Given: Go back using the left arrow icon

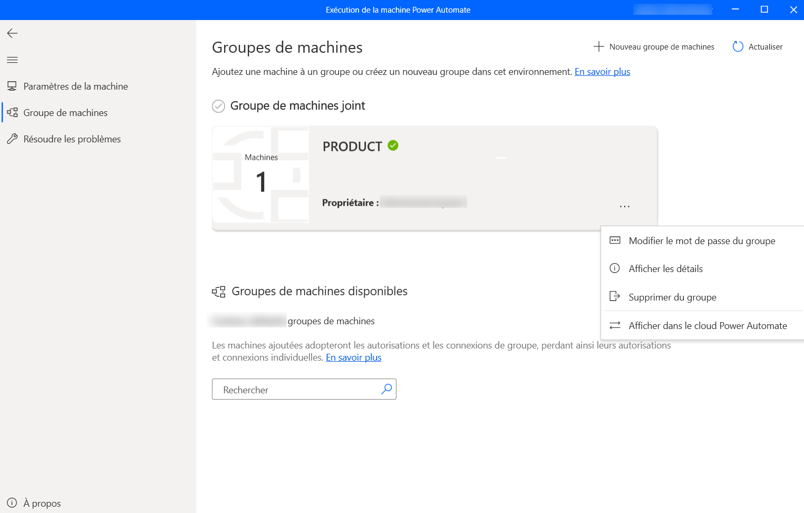Looking at the screenshot, I should 12,33.
